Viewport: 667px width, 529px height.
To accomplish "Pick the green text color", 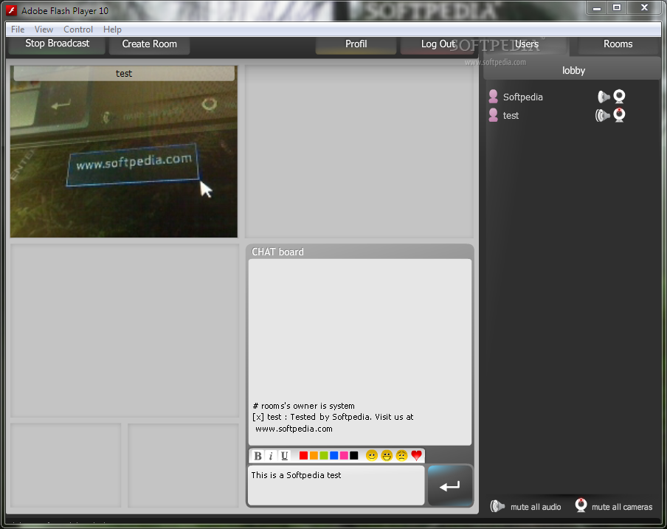I will tap(324, 456).
